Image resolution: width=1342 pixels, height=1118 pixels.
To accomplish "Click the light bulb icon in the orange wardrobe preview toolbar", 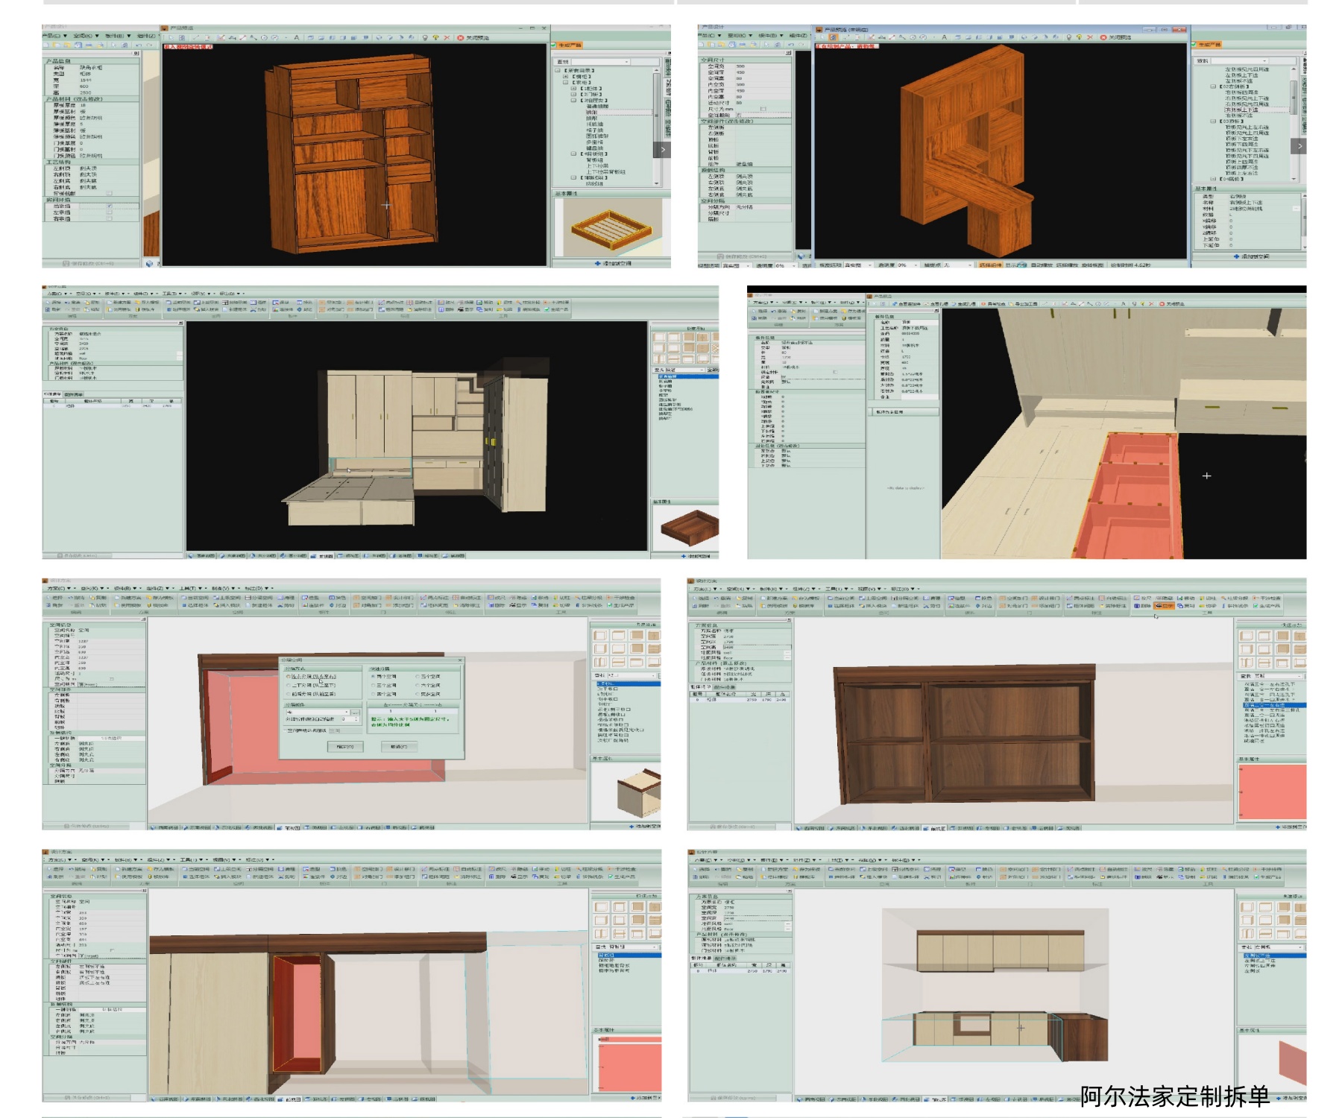I will click(x=425, y=37).
